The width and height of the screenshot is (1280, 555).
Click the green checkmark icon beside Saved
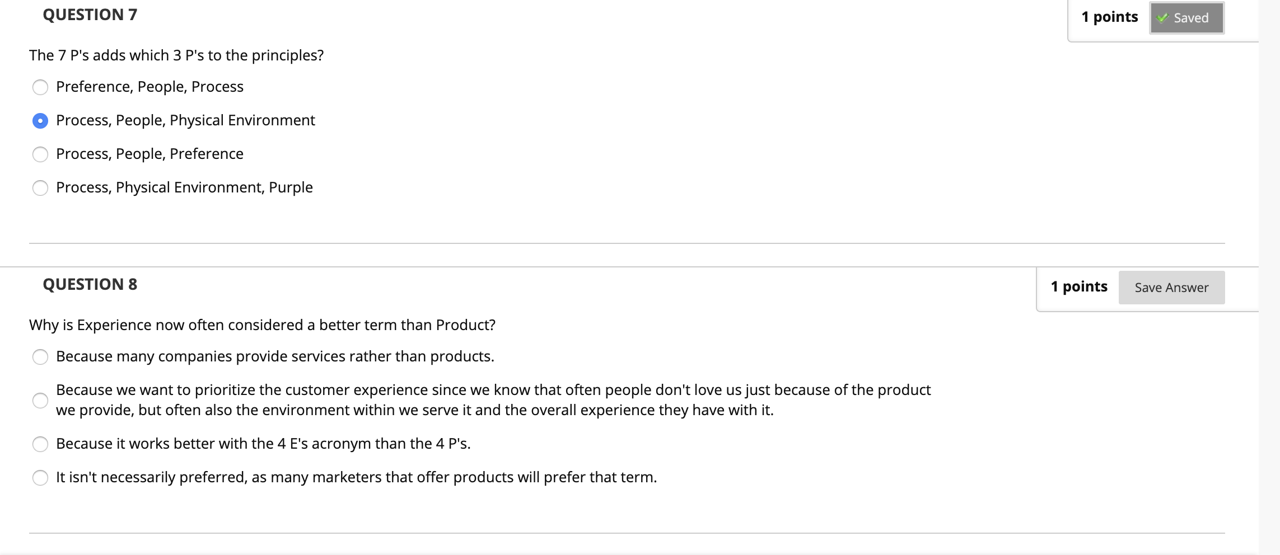[1163, 18]
